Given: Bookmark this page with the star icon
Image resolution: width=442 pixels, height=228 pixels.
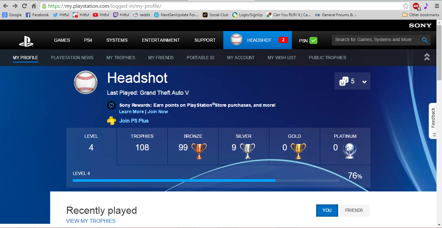Looking at the screenshot, I should (405, 6).
